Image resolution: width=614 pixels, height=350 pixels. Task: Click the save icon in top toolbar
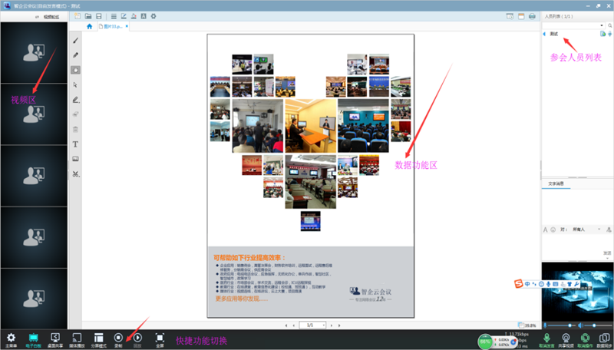99,16
